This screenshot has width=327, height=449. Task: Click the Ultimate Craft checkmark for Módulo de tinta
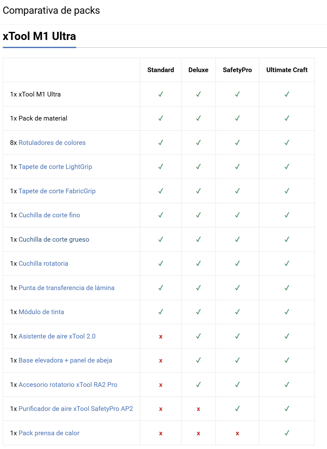[x=287, y=312]
